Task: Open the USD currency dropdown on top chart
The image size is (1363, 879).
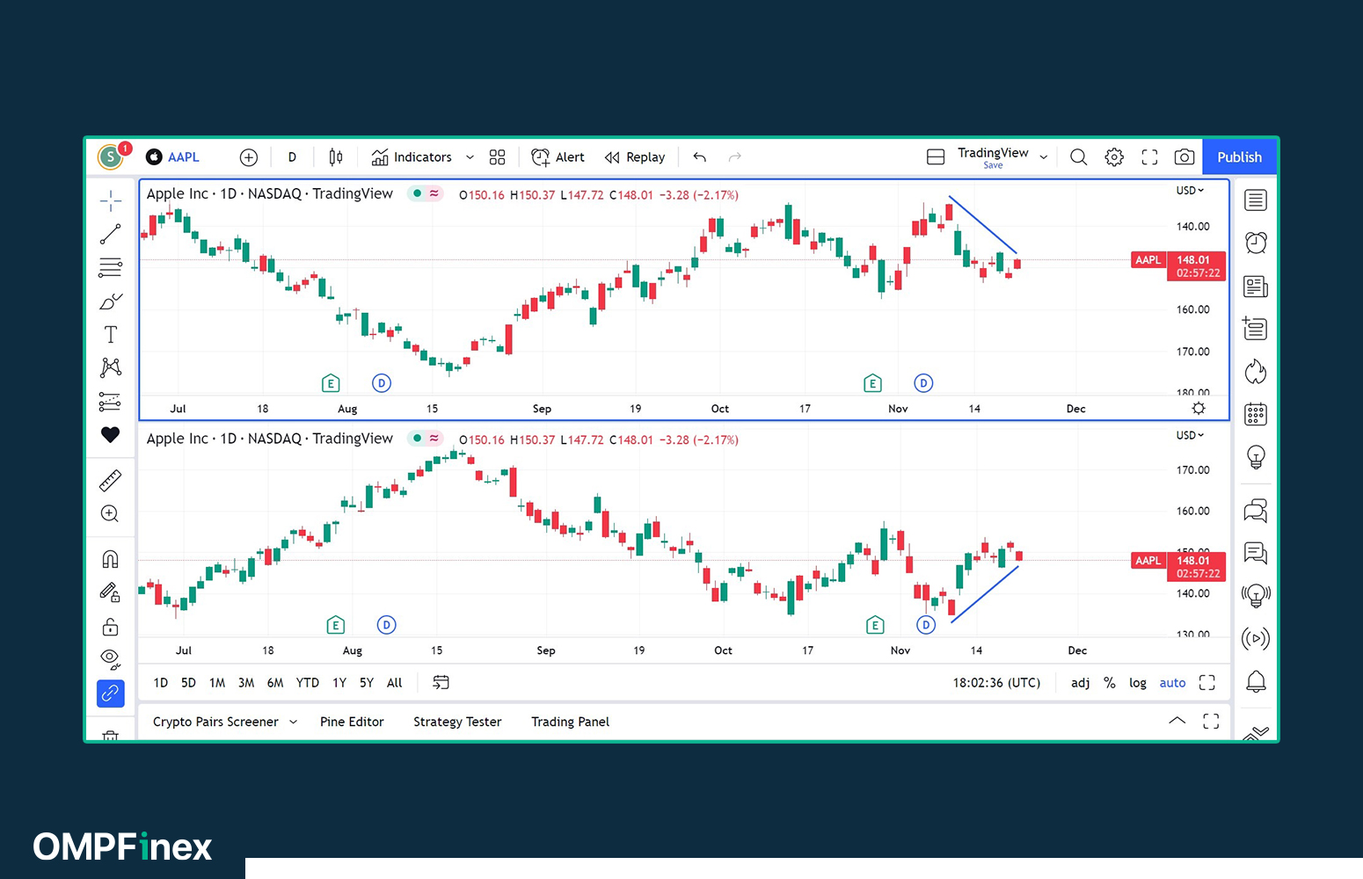Action: [1191, 191]
